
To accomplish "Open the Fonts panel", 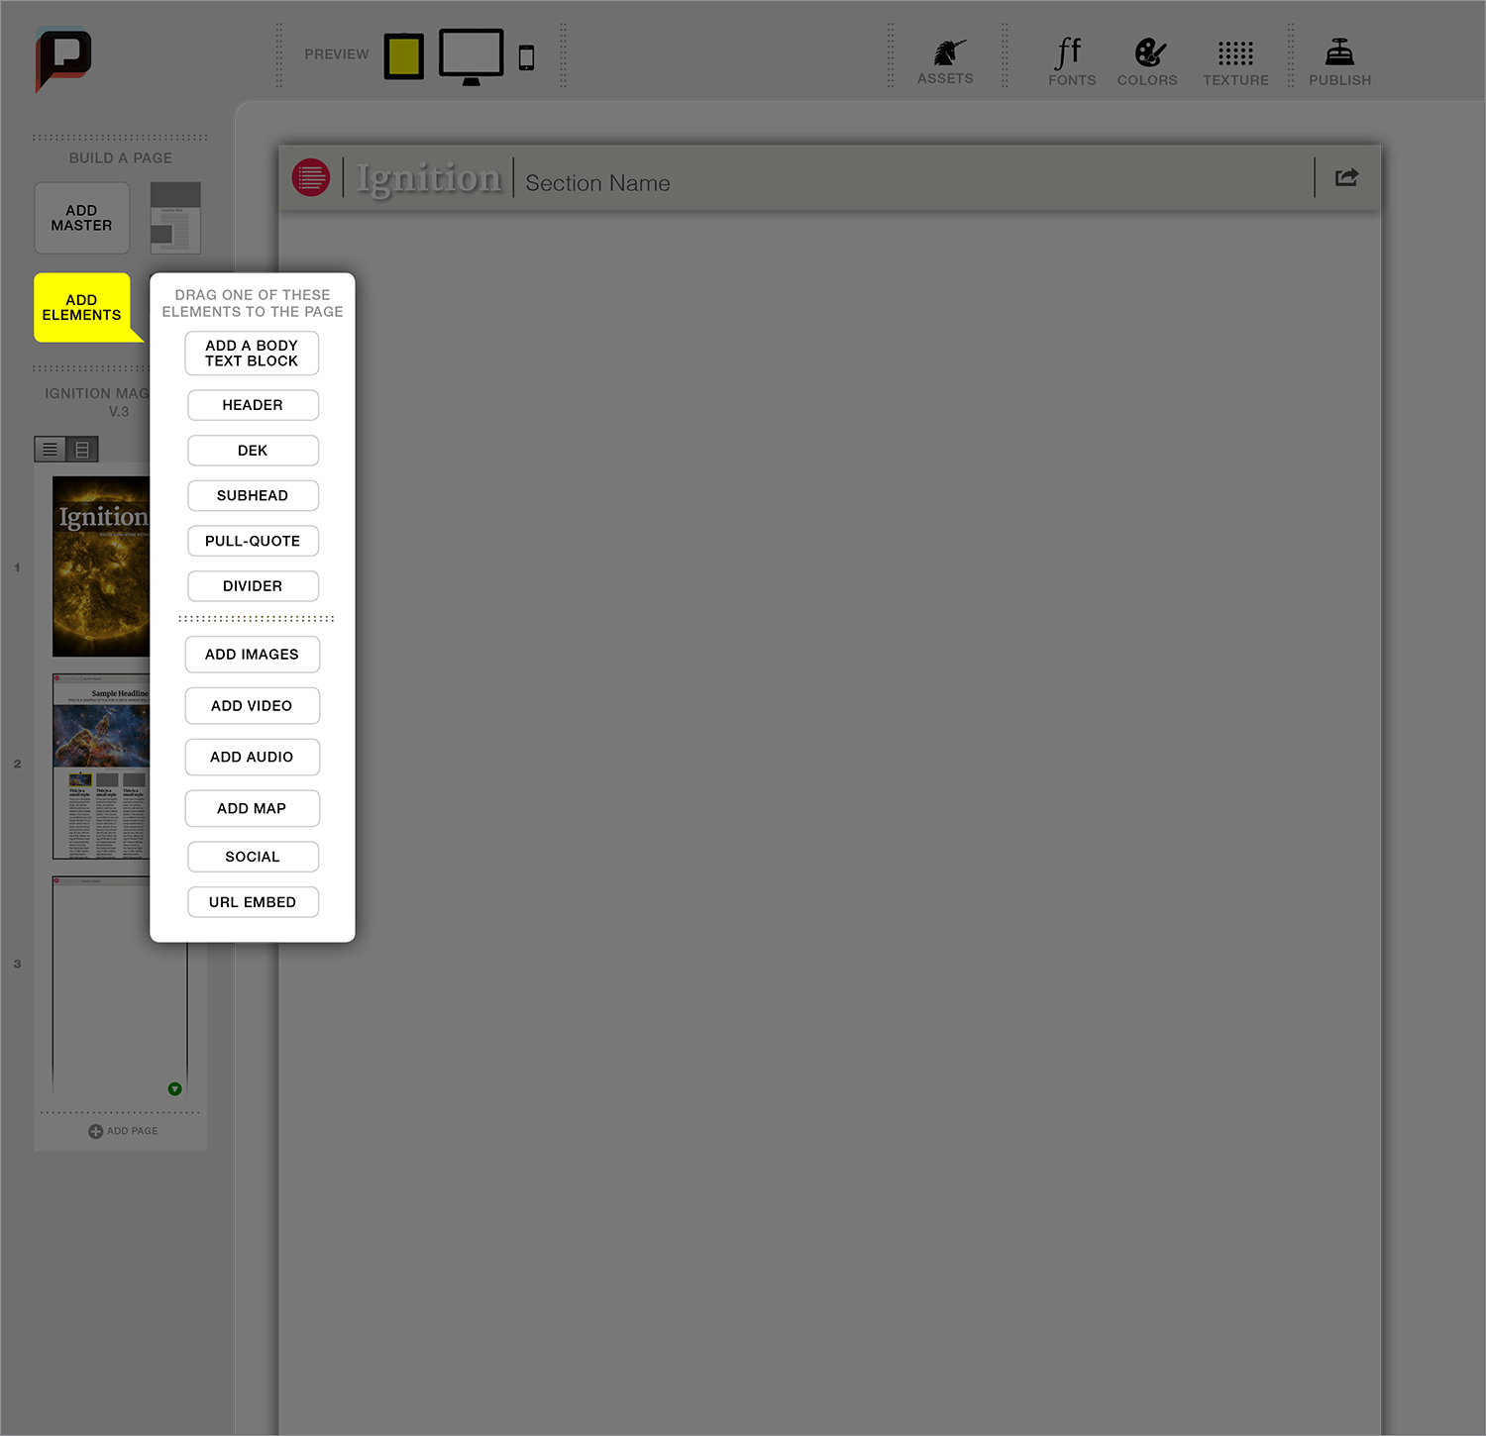I will pos(1071,61).
